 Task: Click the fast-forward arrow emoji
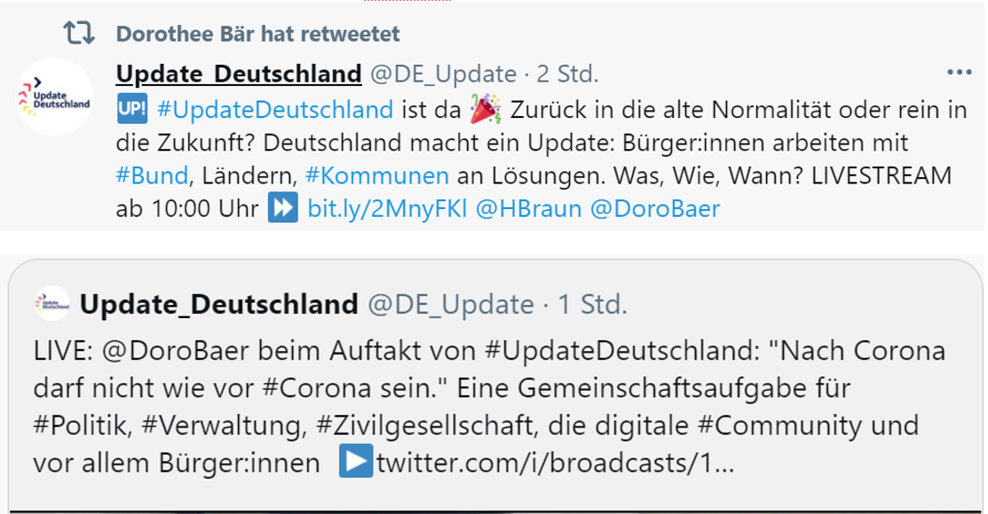point(281,210)
